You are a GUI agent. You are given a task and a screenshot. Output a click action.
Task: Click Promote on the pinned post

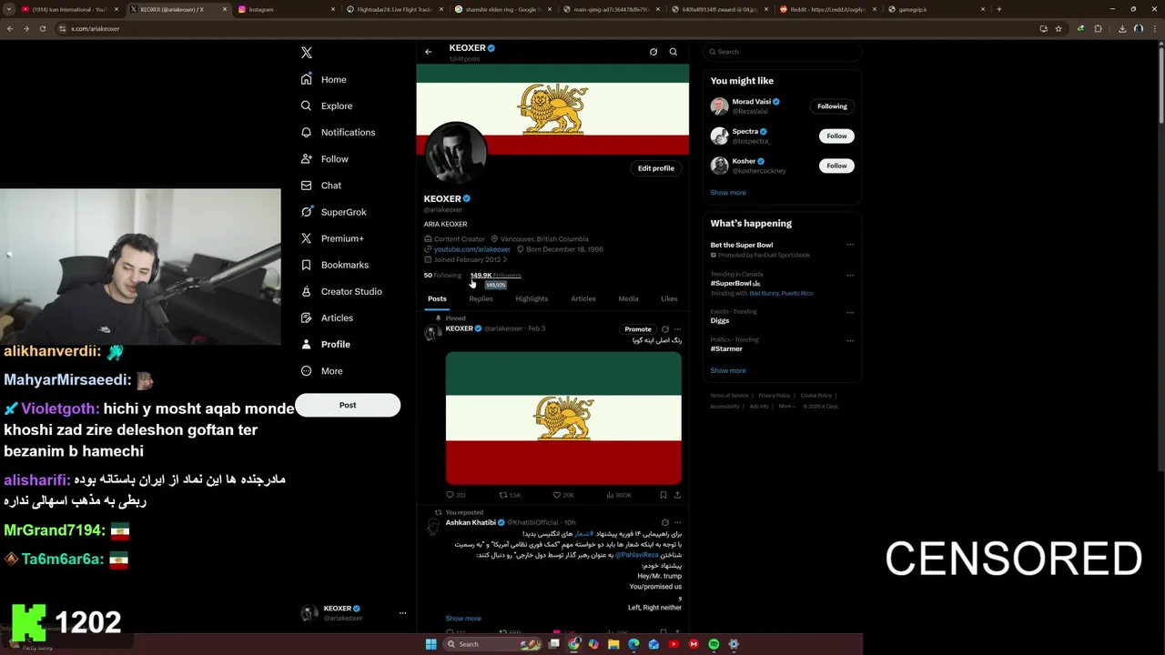[638, 329]
